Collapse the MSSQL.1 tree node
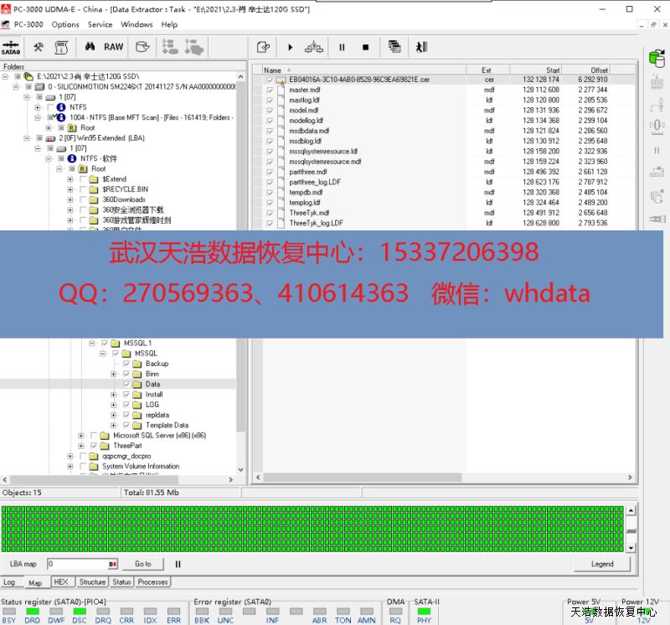 91,343
